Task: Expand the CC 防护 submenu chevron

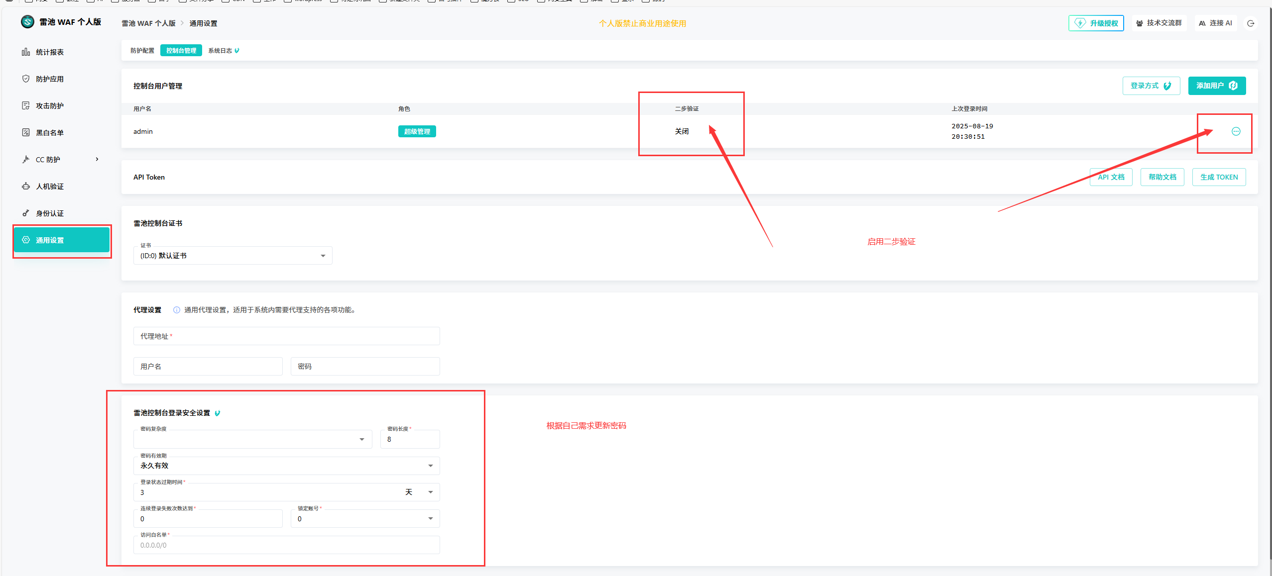Action: pos(97,160)
